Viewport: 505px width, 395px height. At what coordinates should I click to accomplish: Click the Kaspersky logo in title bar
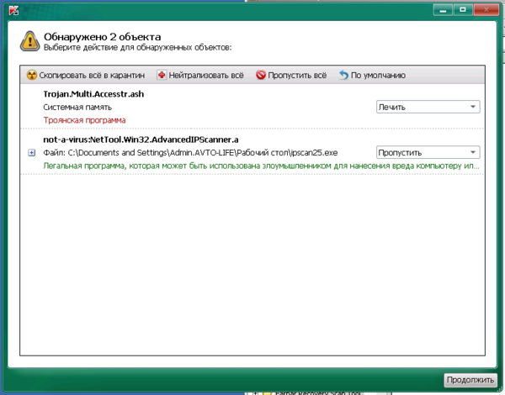tap(13, 10)
